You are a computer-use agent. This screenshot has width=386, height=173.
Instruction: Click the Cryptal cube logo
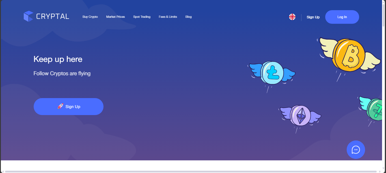[29, 16]
